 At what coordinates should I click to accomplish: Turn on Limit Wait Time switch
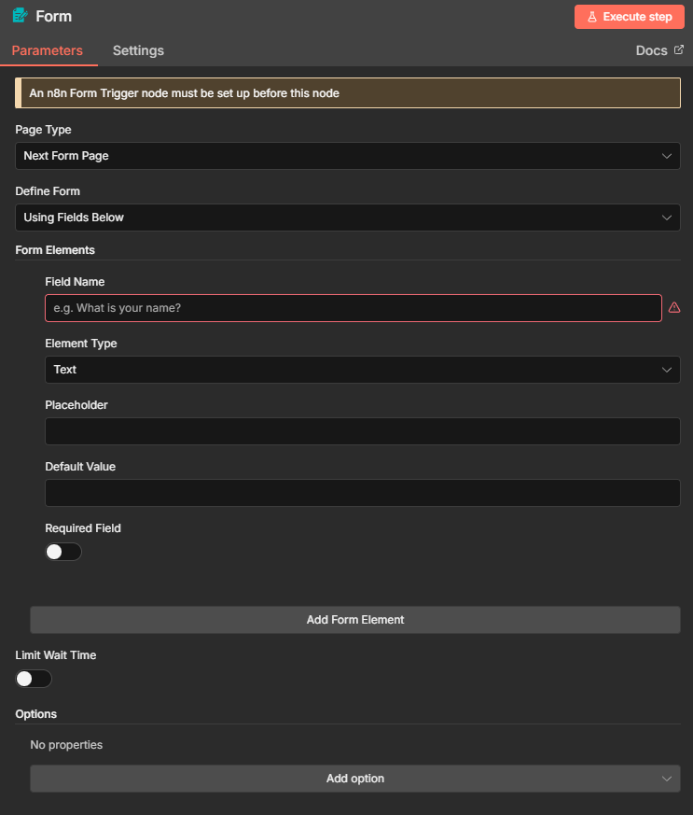pos(34,679)
